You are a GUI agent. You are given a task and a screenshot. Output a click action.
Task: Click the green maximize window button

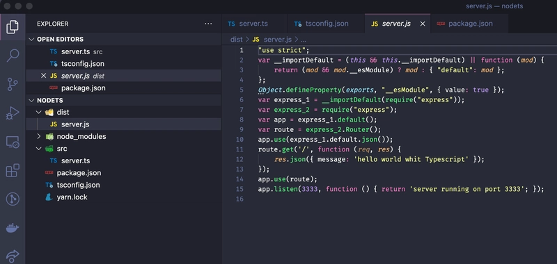[x=29, y=6]
